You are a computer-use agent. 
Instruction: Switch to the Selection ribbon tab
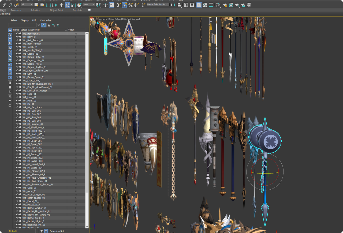(35, 10)
